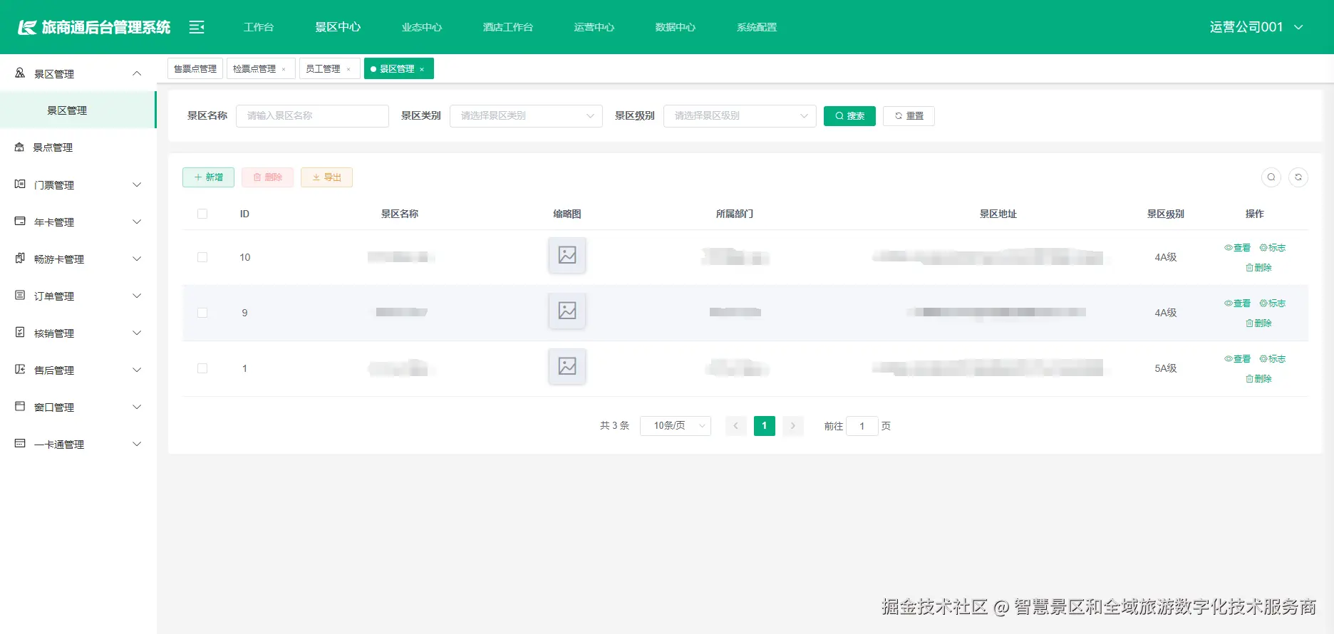Click the 一卡通管理 sidebar icon

[x=20, y=444]
